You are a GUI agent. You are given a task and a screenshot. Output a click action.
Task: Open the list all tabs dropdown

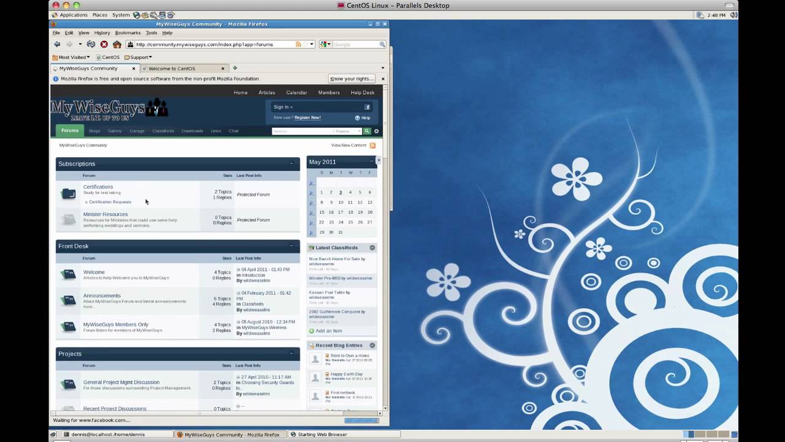click(x=383, y=68)
